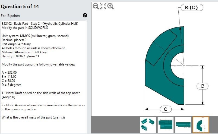Select the second side-view thumbnail
The width and height of the screenshot is (218, 134).
165,125
